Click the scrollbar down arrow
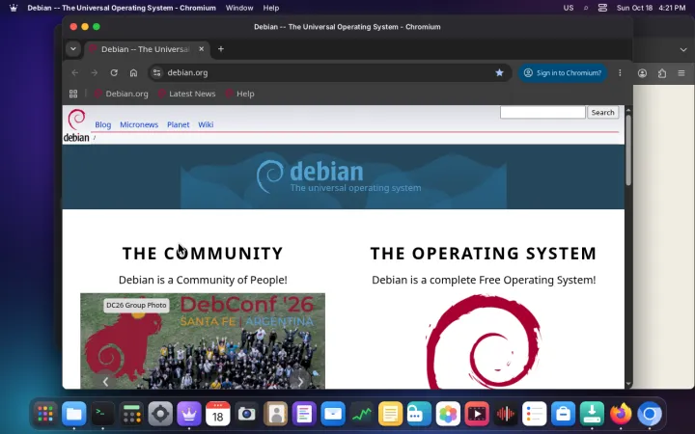Viewport: 695px width, 434px height. (628, 384)
